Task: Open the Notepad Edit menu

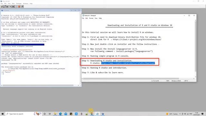Action: (87, 18)
